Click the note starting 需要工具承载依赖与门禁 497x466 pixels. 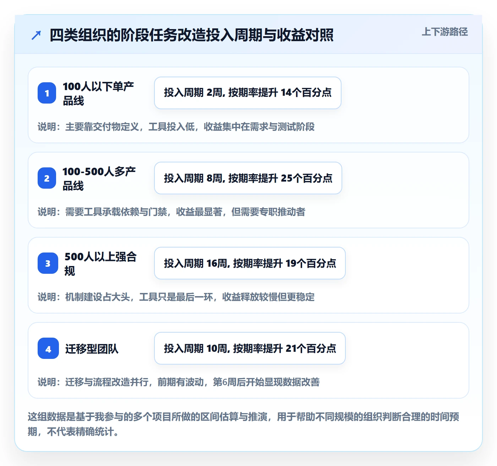point(171,212)
